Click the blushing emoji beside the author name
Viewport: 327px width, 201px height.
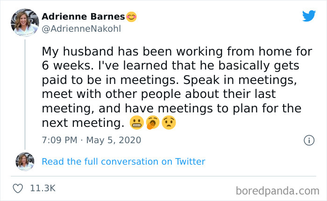pos(132,17)
